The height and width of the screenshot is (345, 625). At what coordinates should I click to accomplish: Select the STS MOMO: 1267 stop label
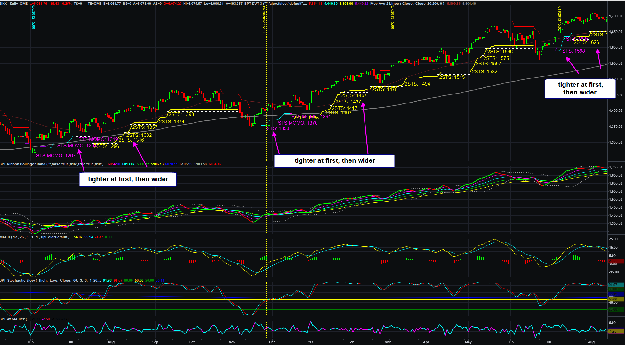click(56, 156)
